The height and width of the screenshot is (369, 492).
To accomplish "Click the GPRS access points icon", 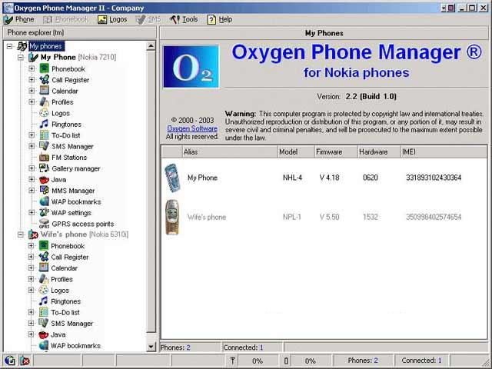I will pos(45,224).
